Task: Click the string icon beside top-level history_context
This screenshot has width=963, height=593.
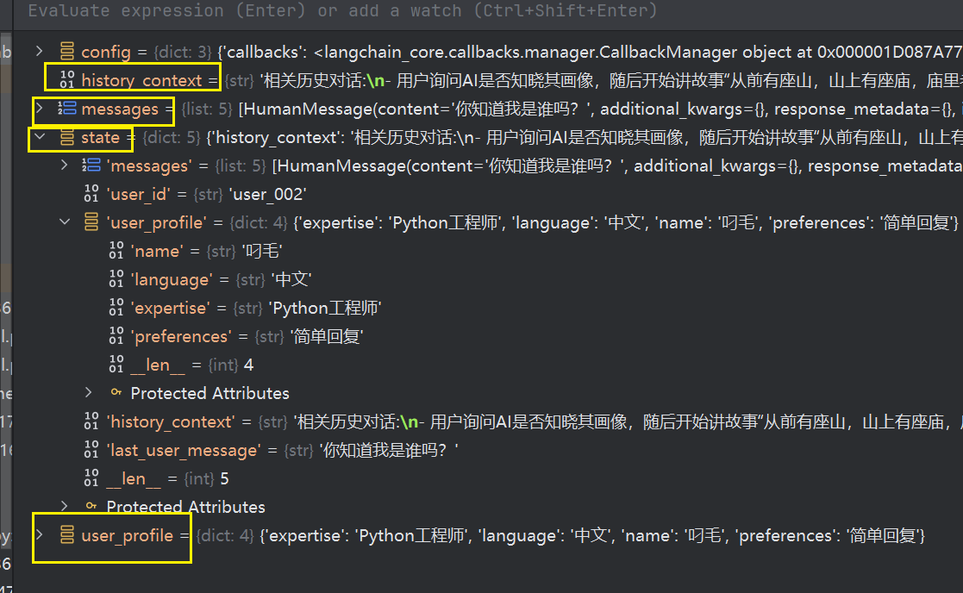Action: click(67, 80)
